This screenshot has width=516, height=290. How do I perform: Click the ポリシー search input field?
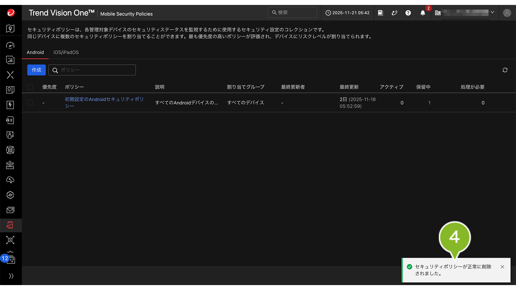[x=96, y=70]
